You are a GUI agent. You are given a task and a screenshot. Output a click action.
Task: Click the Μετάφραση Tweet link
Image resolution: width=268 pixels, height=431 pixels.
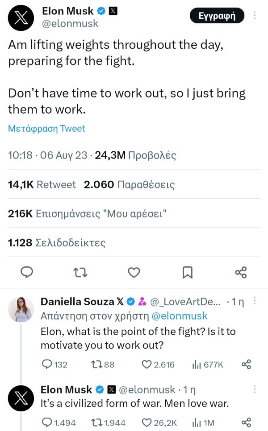46,128
